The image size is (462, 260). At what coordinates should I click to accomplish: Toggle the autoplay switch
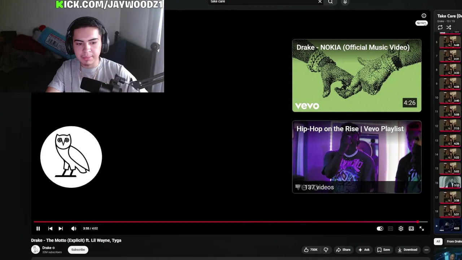[380, 229]
